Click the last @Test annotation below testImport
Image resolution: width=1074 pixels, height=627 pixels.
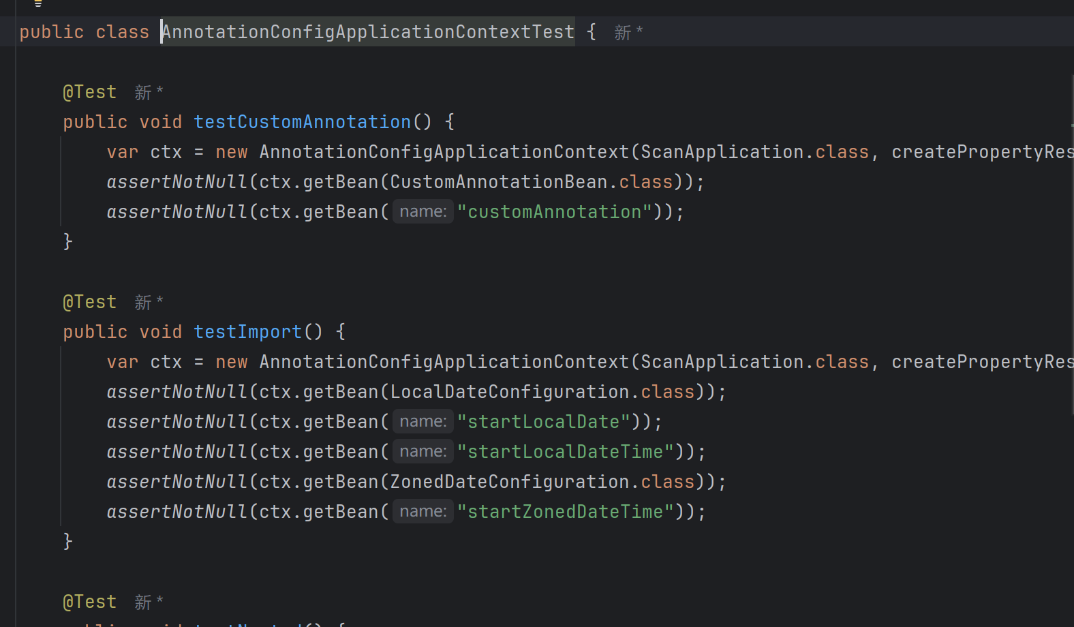[90, 602]
